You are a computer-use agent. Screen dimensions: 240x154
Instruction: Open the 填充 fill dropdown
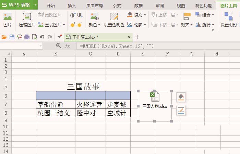click(145, 15)
